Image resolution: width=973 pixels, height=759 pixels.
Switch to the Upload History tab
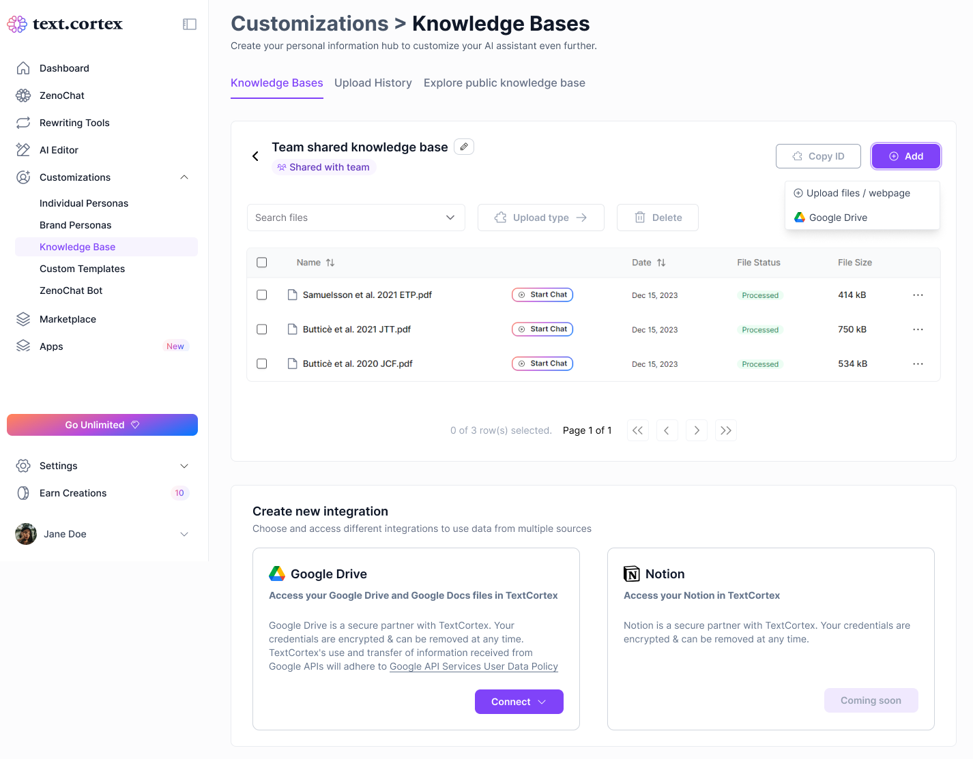373,83
